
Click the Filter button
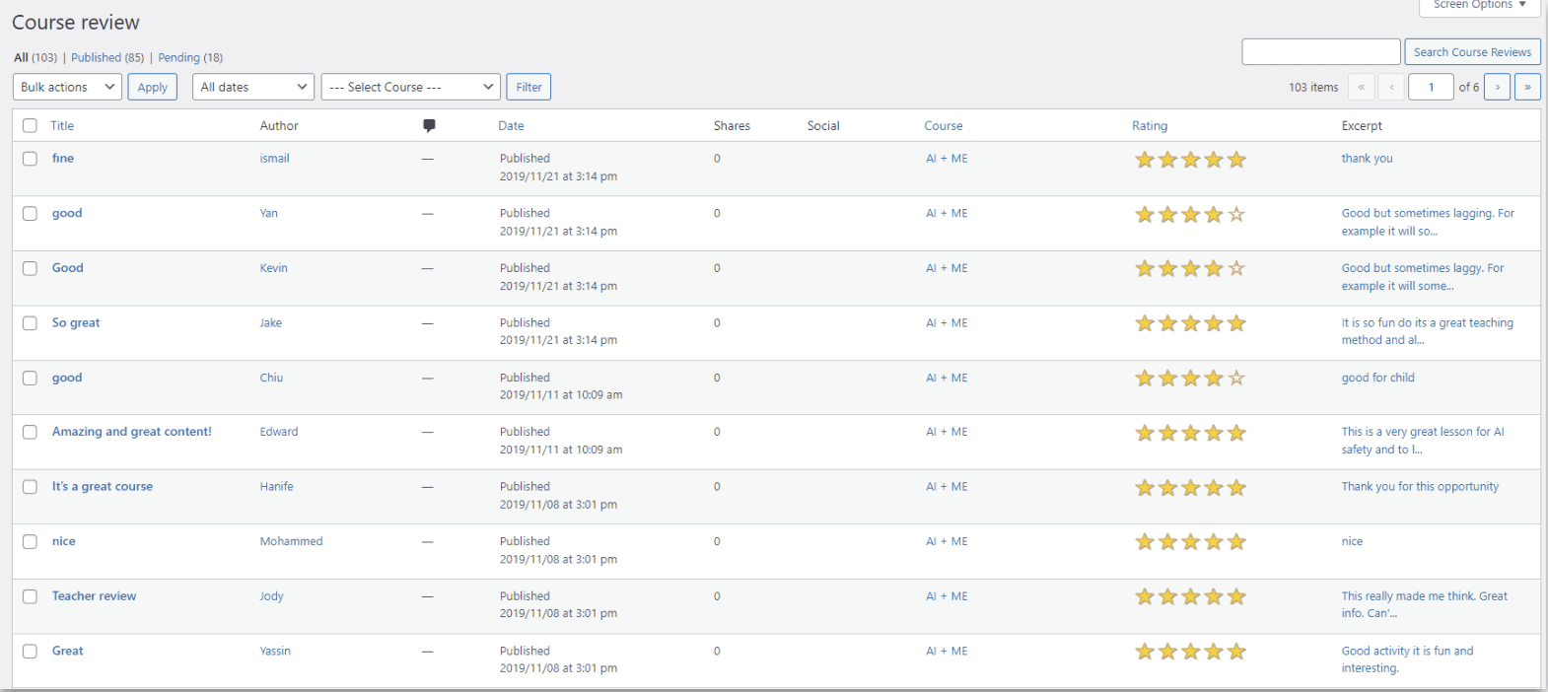point(528,87)
